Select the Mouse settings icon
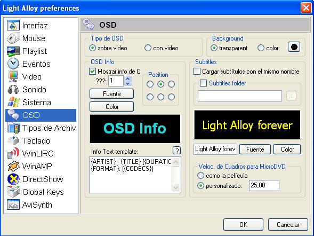The width and height of the screenshot is (314, 236). pos(13,38)
